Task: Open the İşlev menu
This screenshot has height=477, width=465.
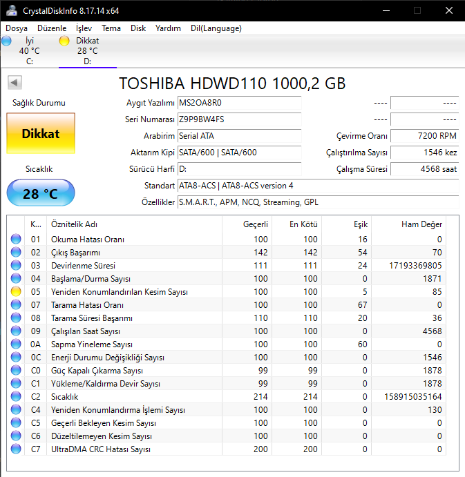Action: coord(84,28)
